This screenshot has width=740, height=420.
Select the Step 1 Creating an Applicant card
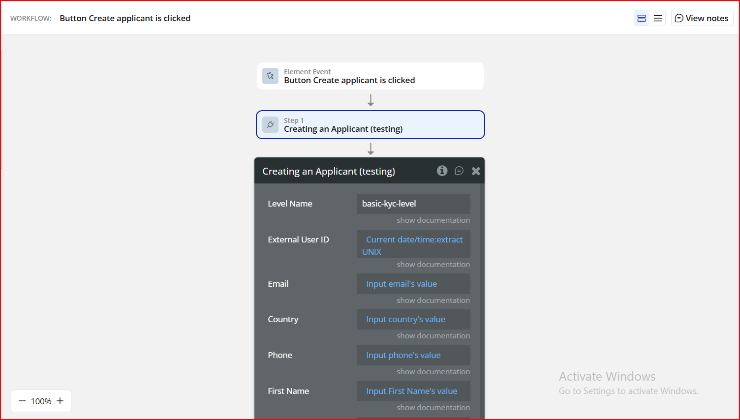point(370,125)
